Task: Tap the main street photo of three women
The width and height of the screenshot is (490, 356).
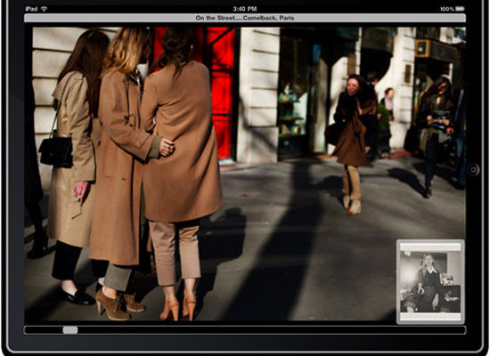Action: click(x=245, y=174)
